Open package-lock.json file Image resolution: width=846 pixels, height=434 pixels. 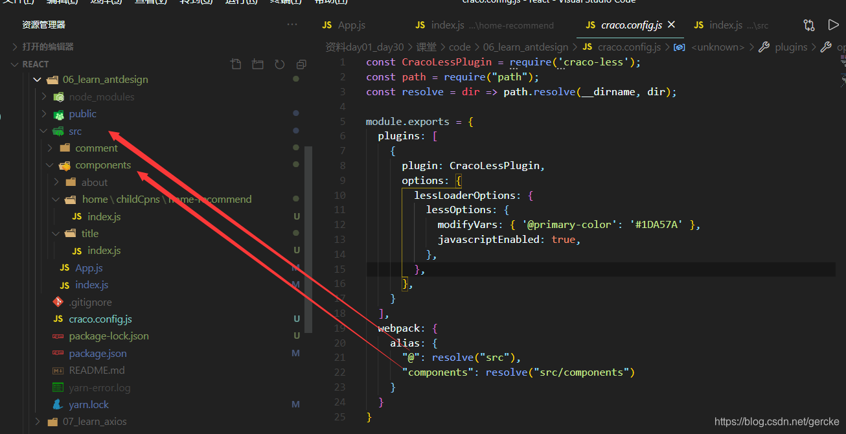tap(109, 336)
